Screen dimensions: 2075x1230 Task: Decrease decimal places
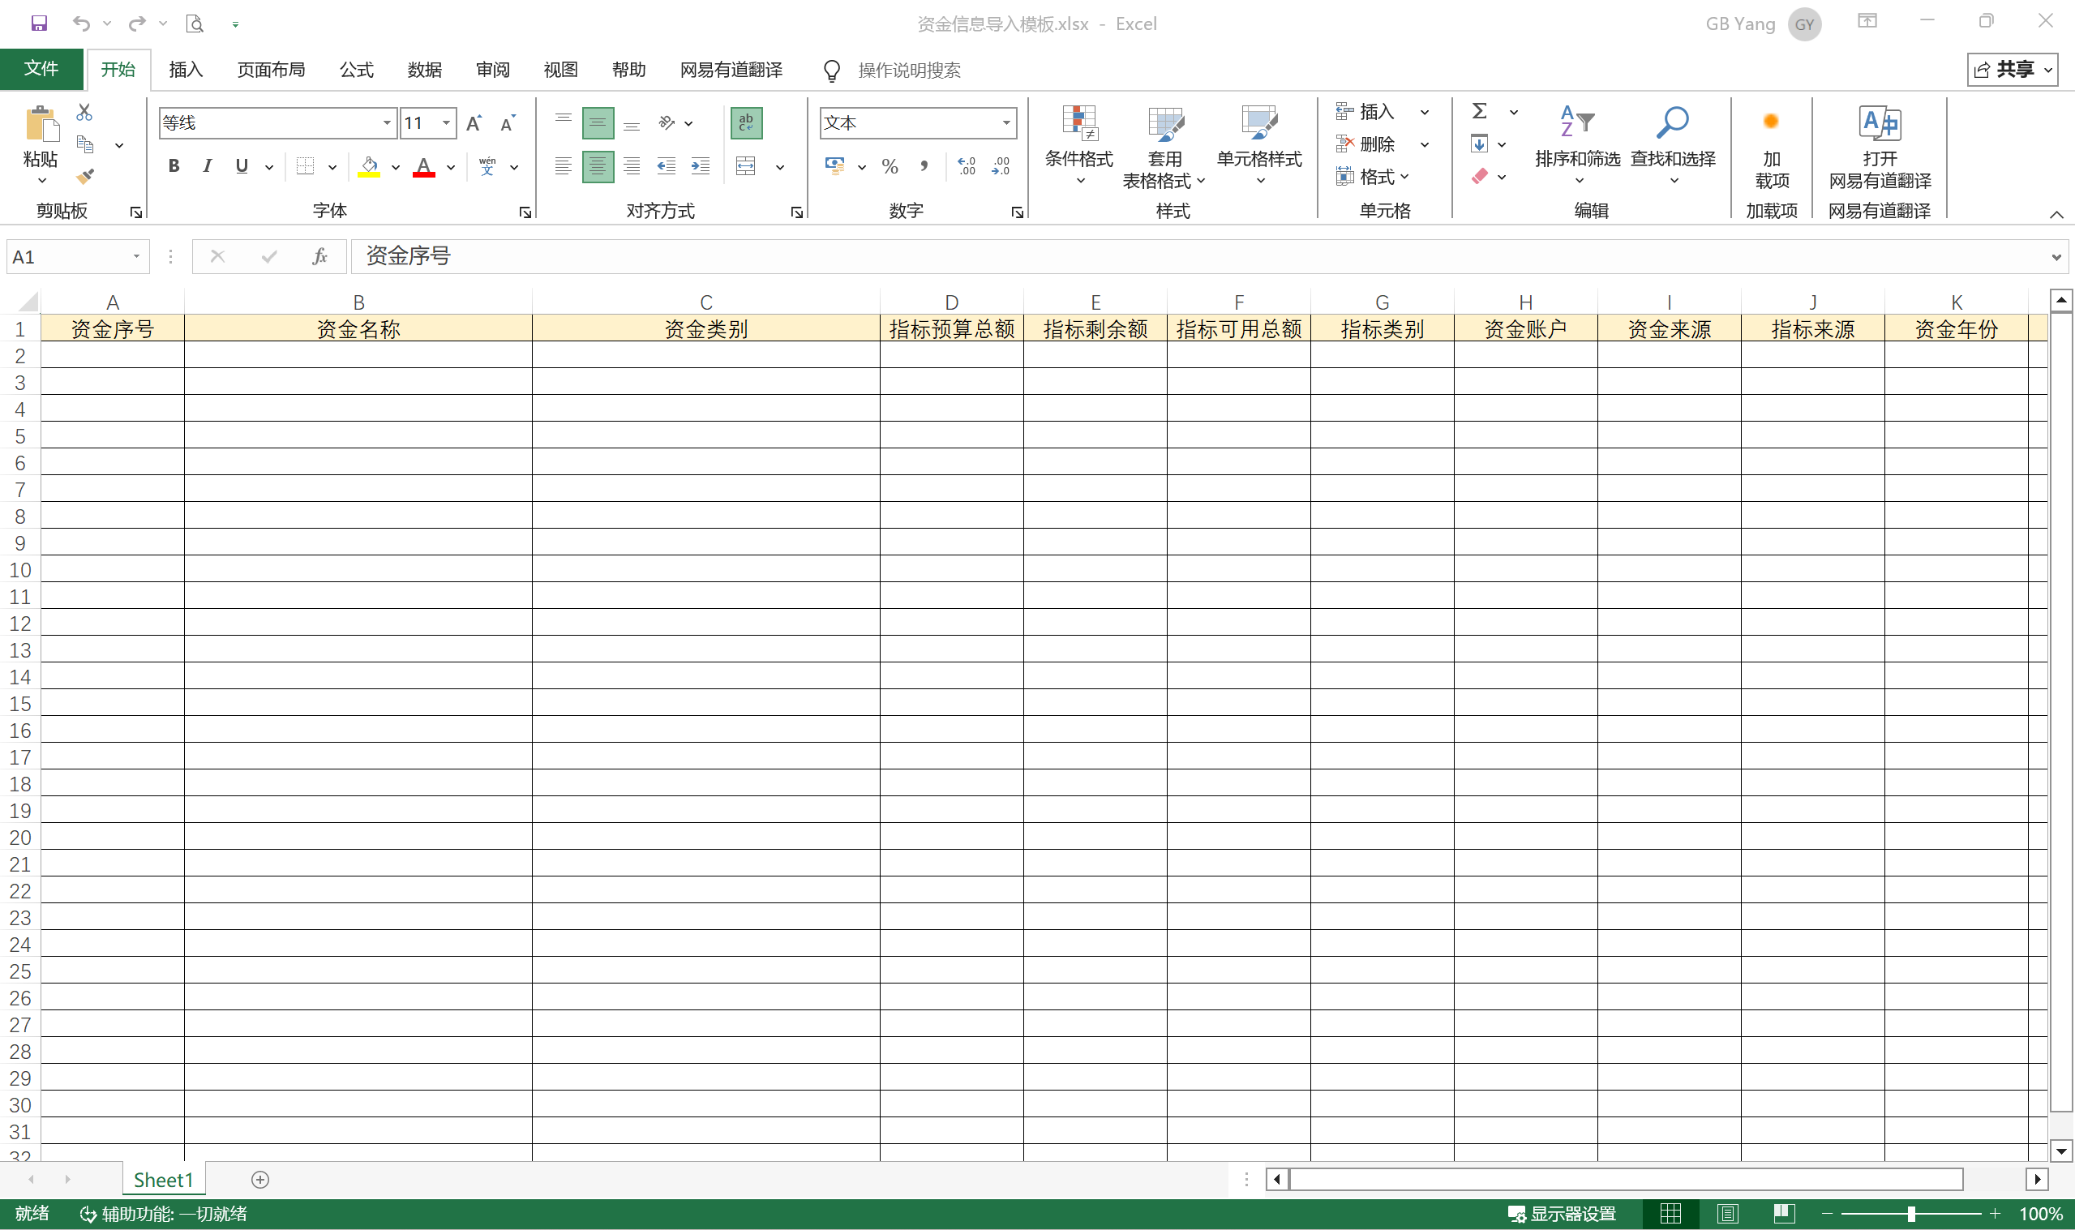pos(1001,165)
